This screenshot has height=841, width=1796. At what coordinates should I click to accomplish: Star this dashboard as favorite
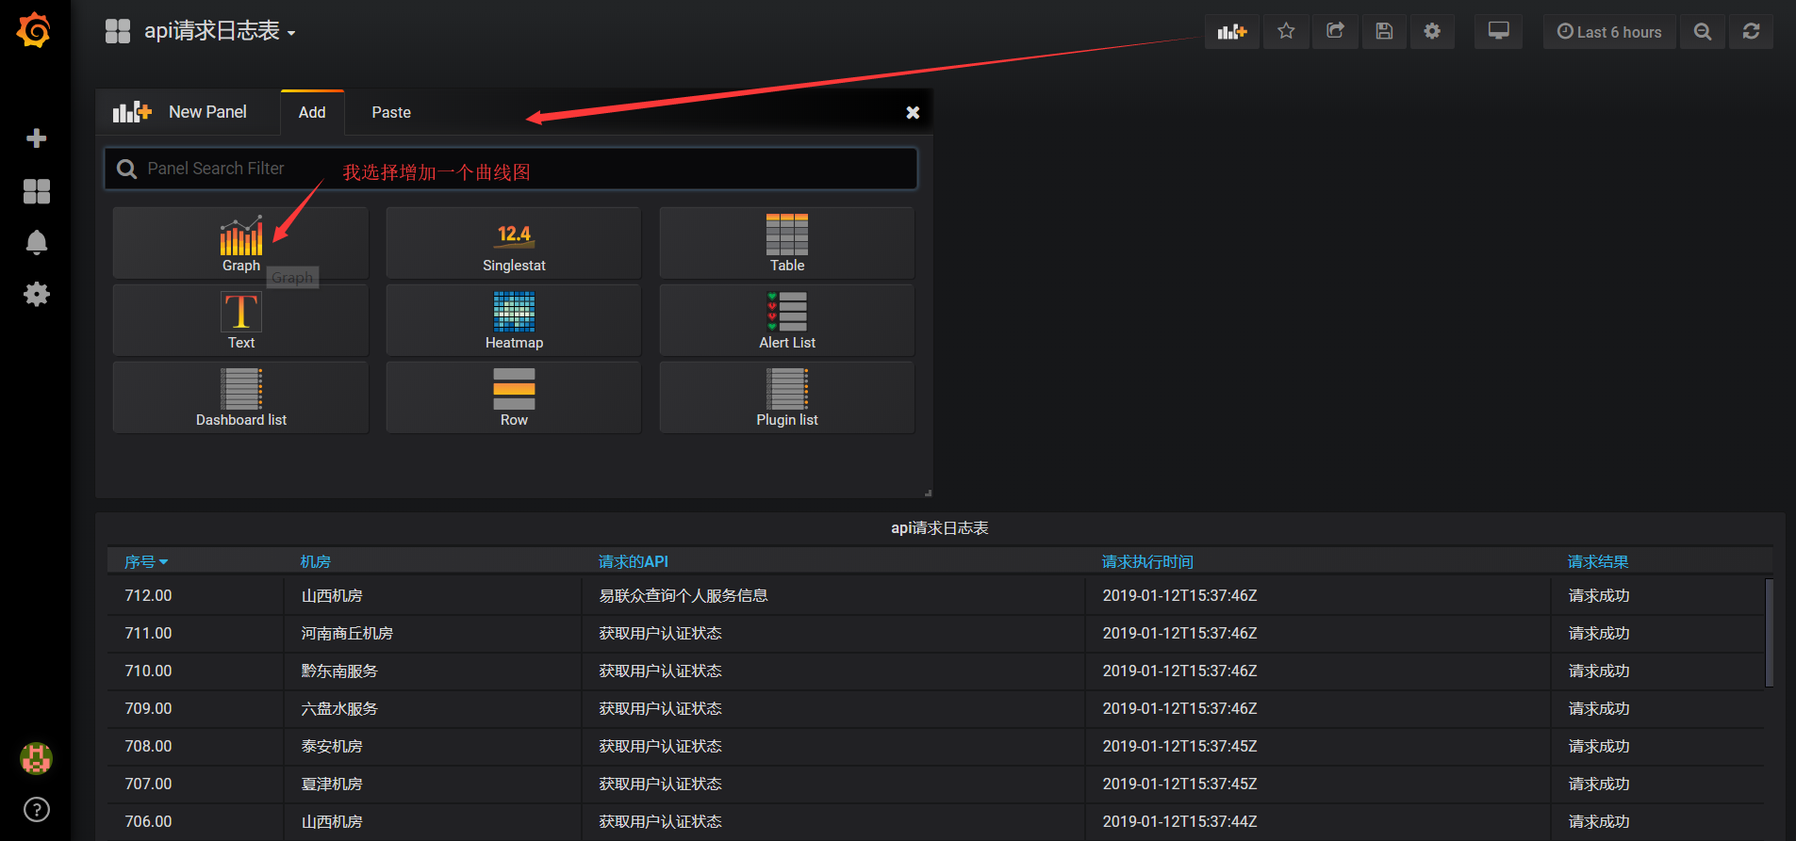[1286, 32]
